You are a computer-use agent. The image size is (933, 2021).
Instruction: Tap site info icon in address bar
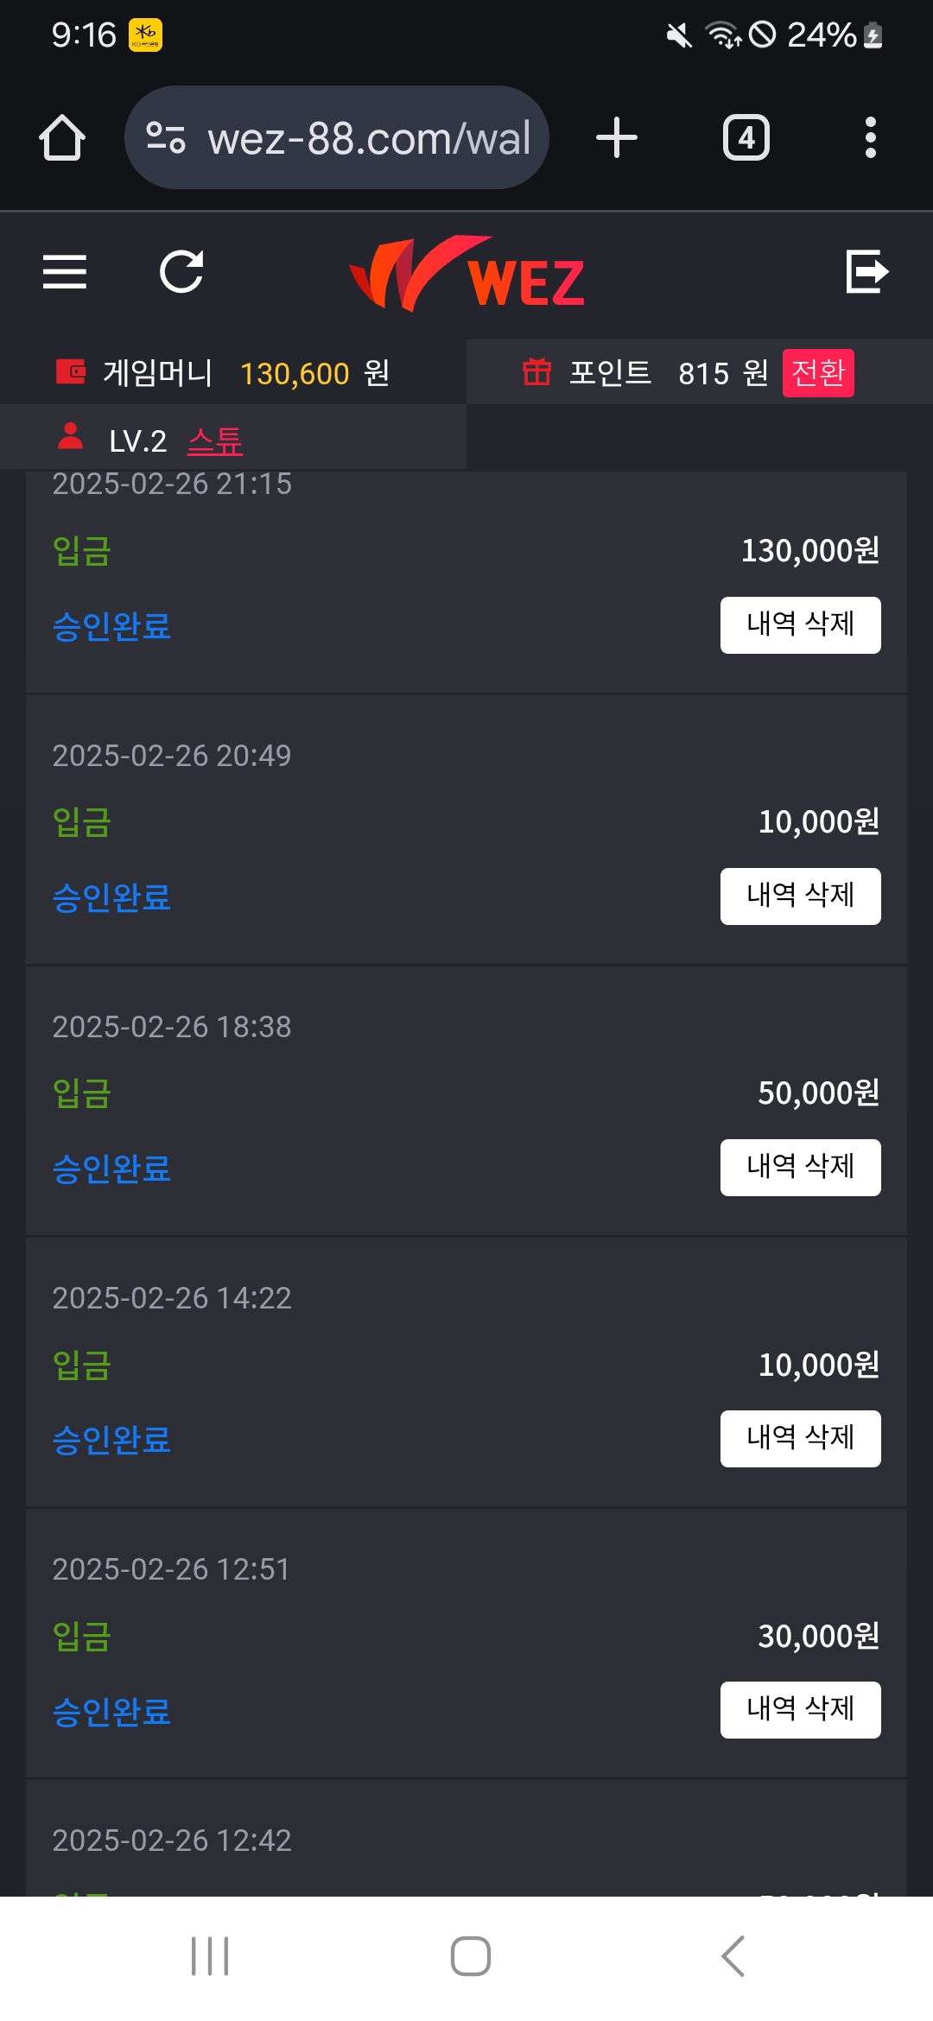(165, 138)
